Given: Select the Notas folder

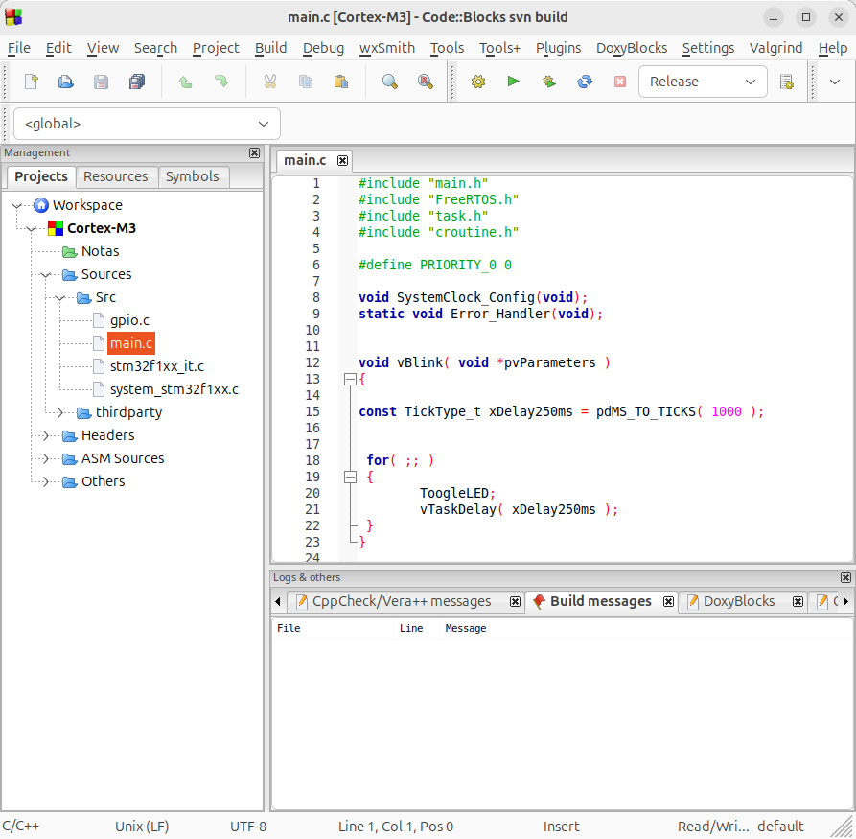Looking at the screenshot, I should (x=100, y=252).
